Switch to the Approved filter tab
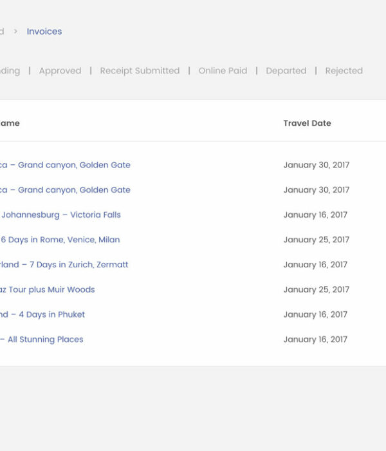386x451 pixels. pyautogui.click(x=60, y=71)
